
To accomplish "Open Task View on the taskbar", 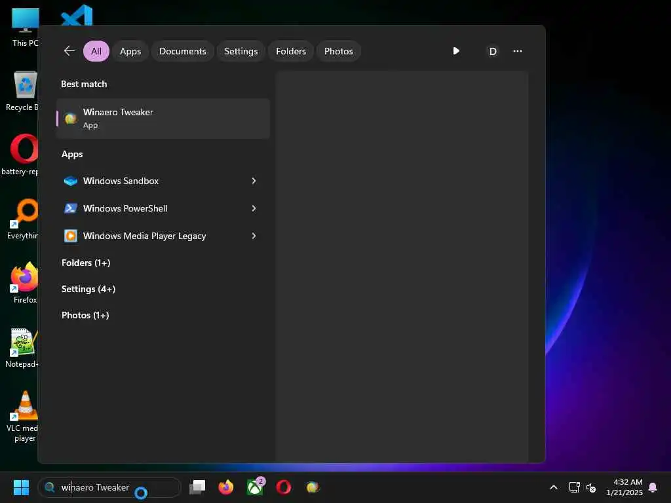I will (x=197, y=487).
